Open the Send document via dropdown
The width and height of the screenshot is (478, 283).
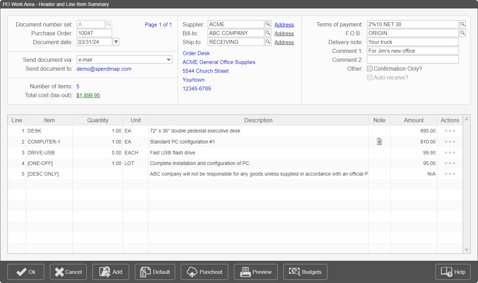(x=124, y=59)
